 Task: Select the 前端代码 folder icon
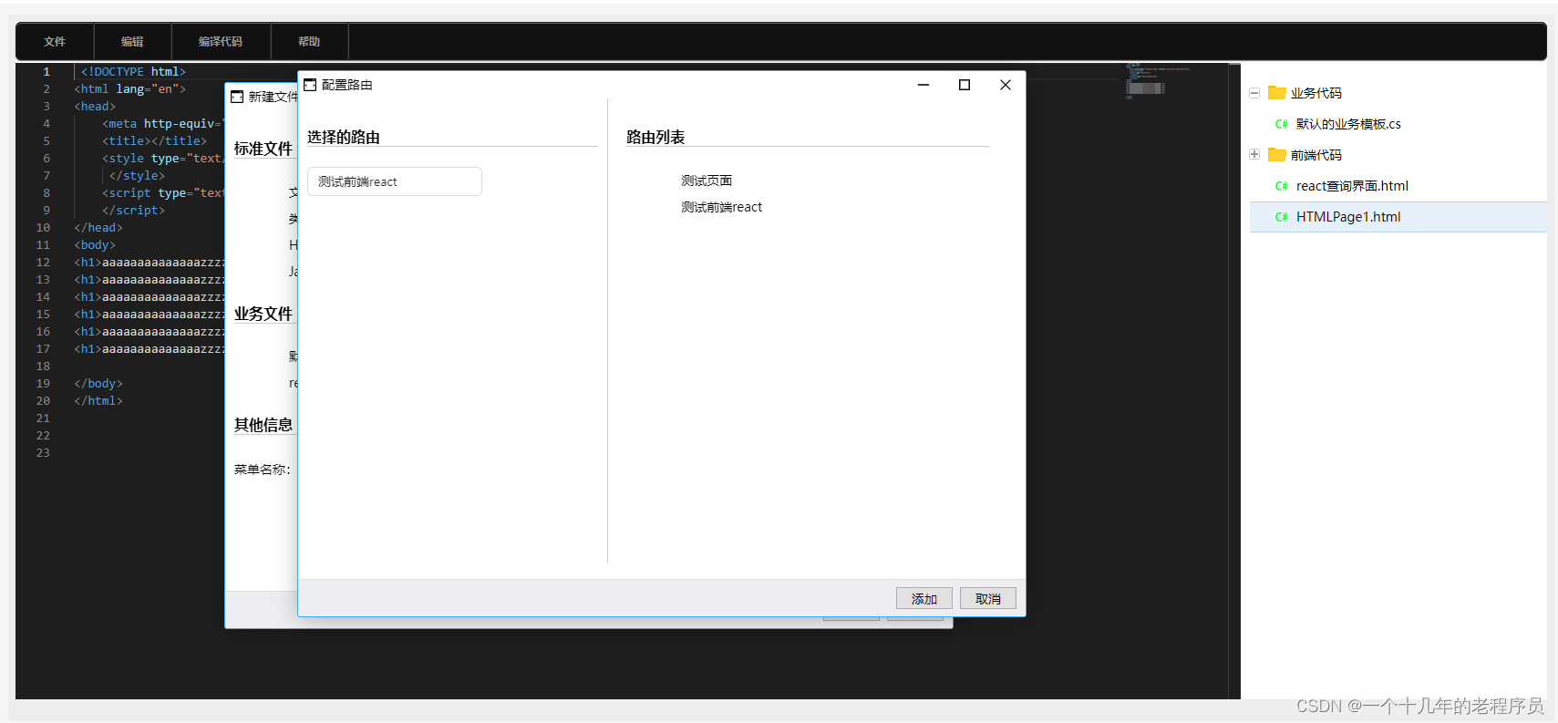[1276, 155]
